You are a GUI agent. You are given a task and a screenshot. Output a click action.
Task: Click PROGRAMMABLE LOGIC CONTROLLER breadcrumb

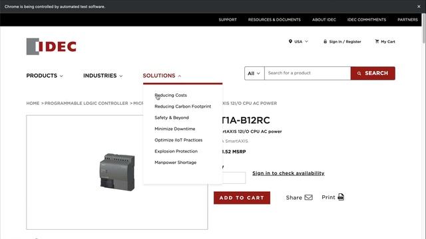coord(86,104)
